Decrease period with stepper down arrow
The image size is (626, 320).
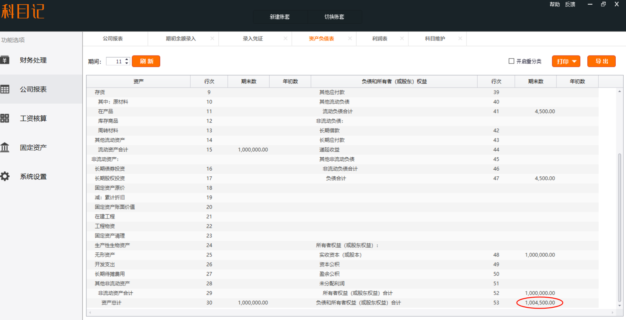[126, 63]
